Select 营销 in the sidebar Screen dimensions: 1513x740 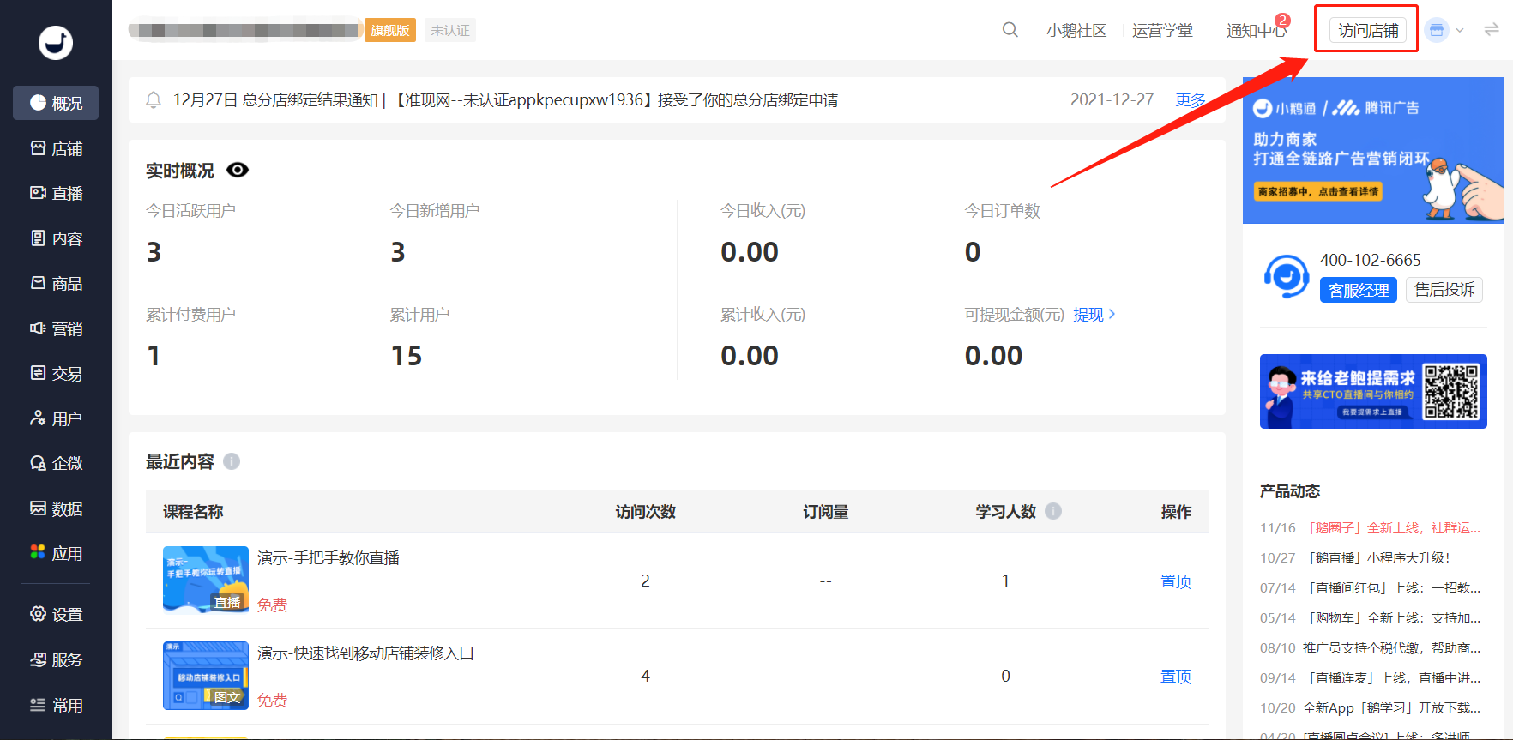pos(57,328)
